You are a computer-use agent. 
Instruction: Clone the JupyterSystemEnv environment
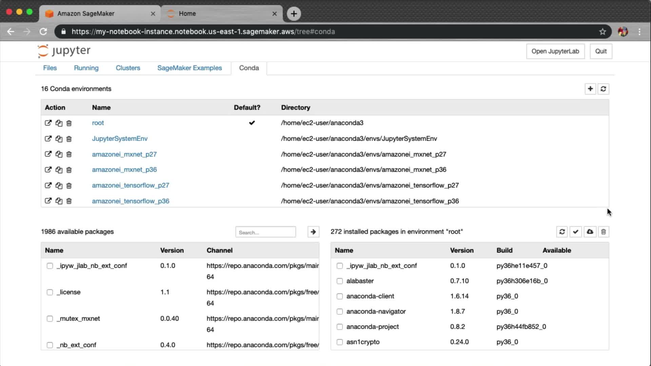click(59, 139)
